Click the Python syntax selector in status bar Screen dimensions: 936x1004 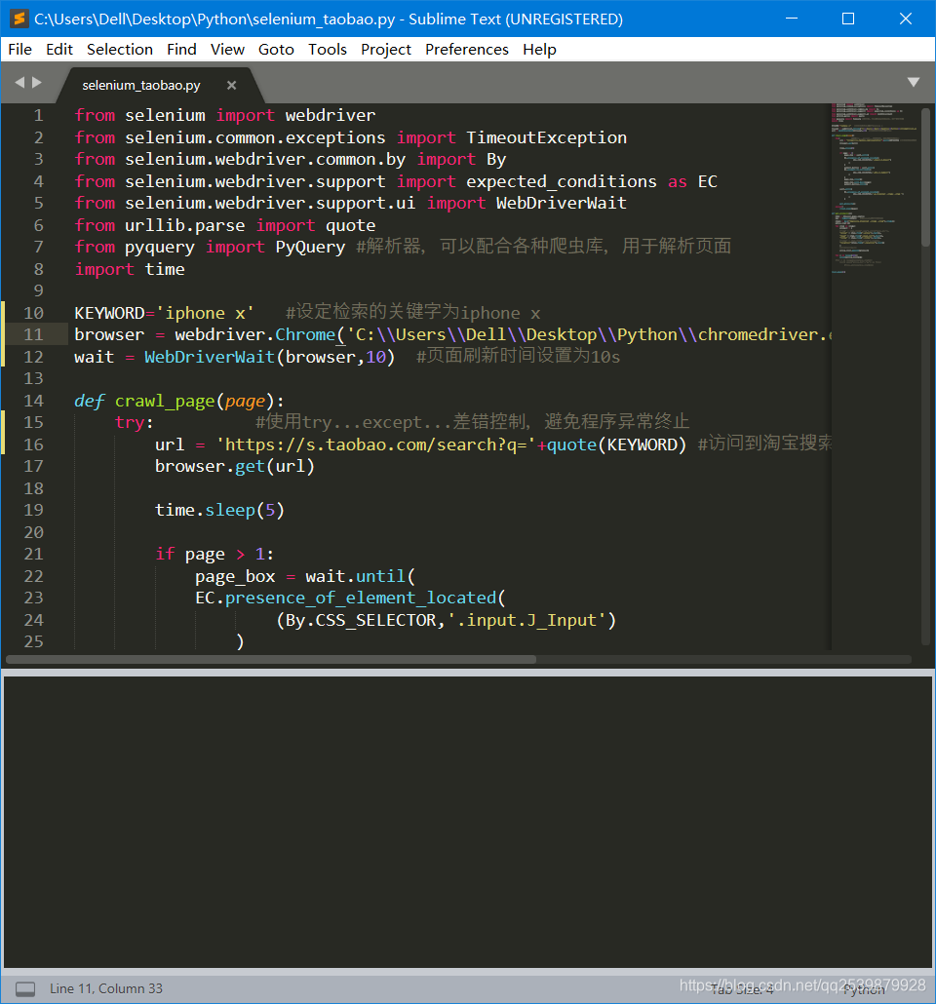point(864,989)
